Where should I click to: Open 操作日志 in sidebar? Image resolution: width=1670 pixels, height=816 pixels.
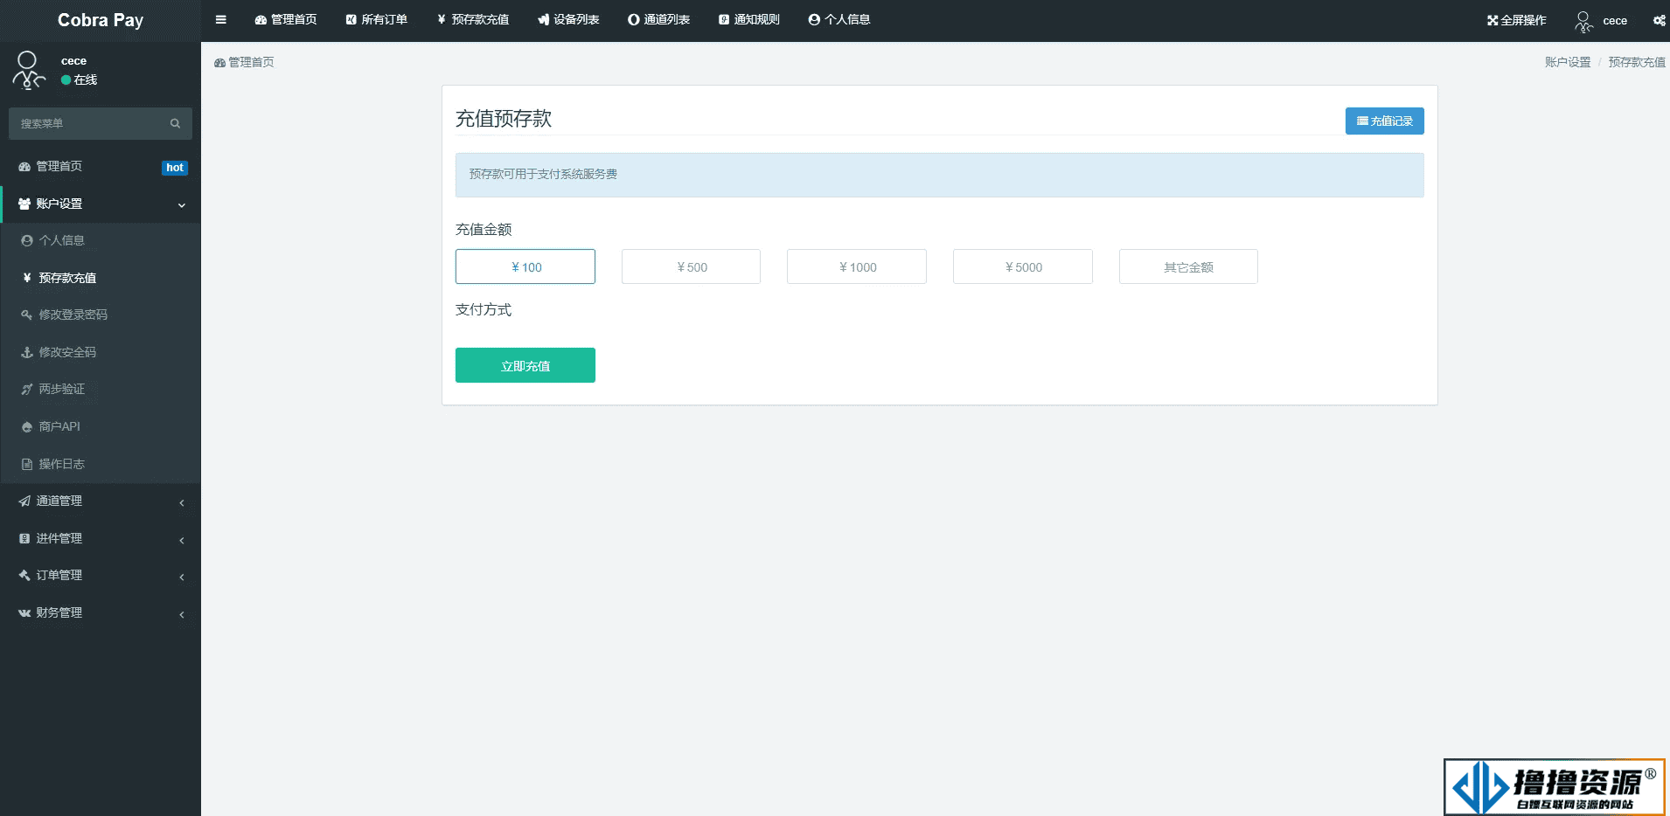101,464
